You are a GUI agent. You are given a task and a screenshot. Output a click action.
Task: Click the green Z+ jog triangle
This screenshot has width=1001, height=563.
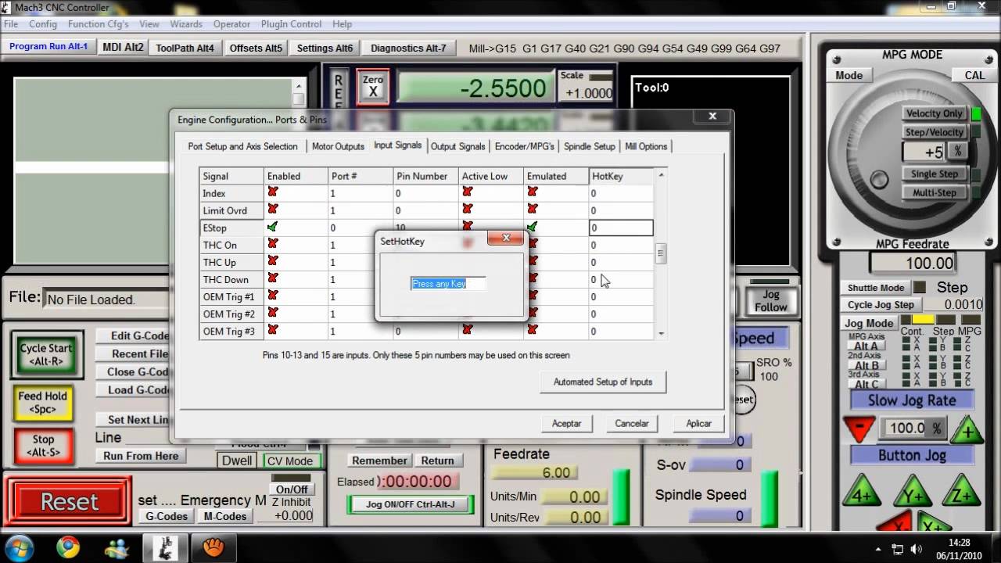961,493
